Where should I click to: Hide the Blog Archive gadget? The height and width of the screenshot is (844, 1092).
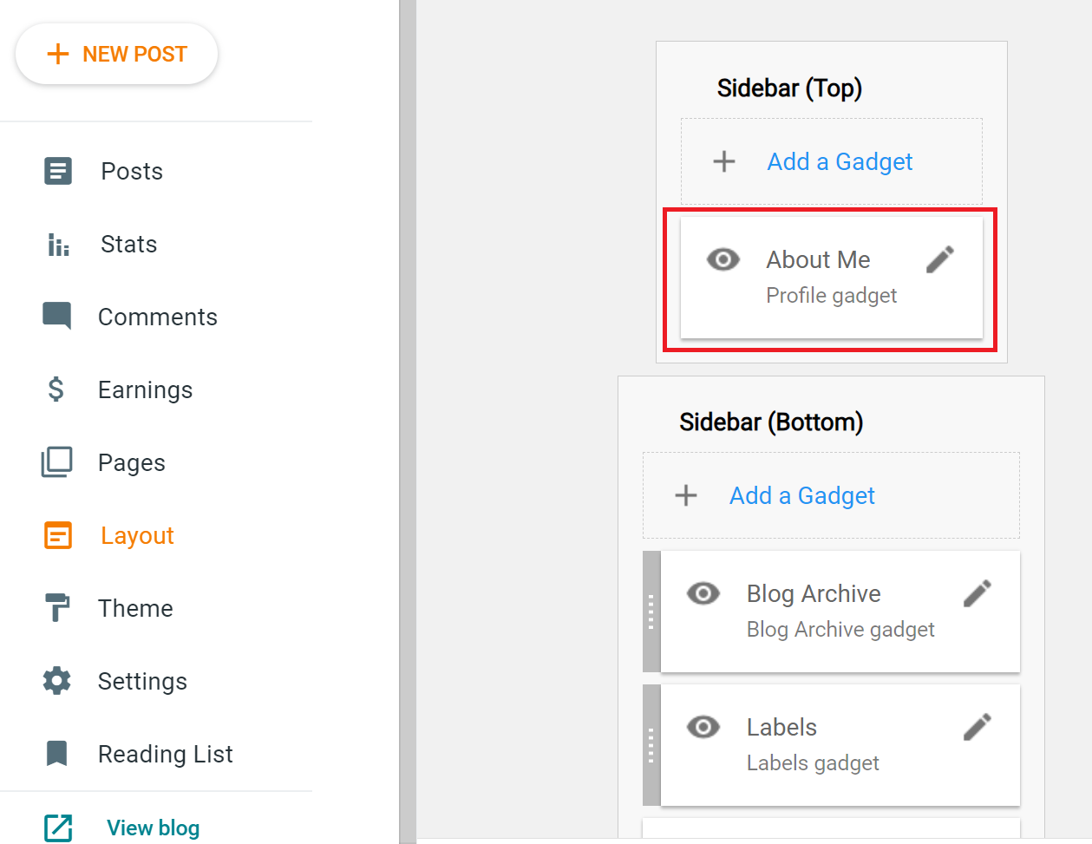[703, 593]
